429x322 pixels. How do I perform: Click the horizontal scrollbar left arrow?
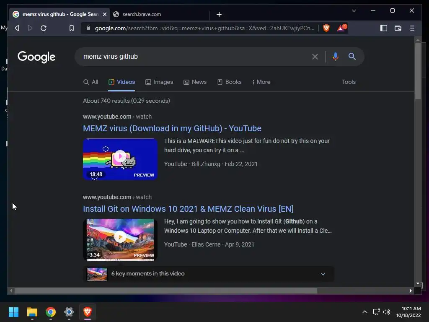[x=11, y=291]
